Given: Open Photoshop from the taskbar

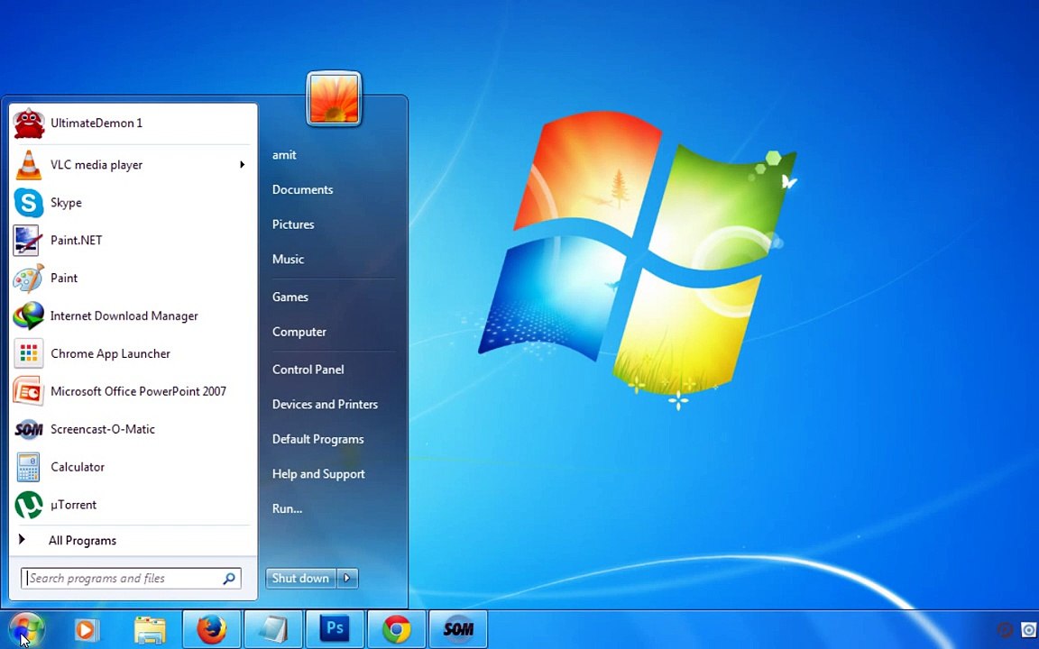Looking at the screenshot, I should tap(335, 628).
